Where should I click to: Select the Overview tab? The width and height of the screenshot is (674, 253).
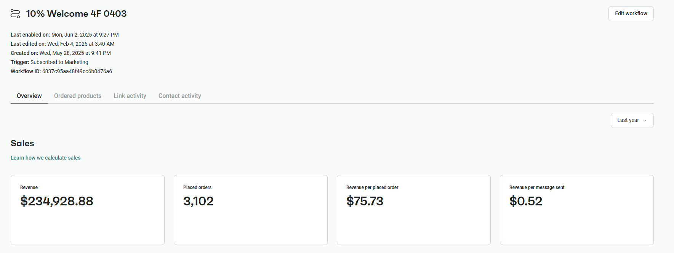pyautogui.click(x=29, y=96)
